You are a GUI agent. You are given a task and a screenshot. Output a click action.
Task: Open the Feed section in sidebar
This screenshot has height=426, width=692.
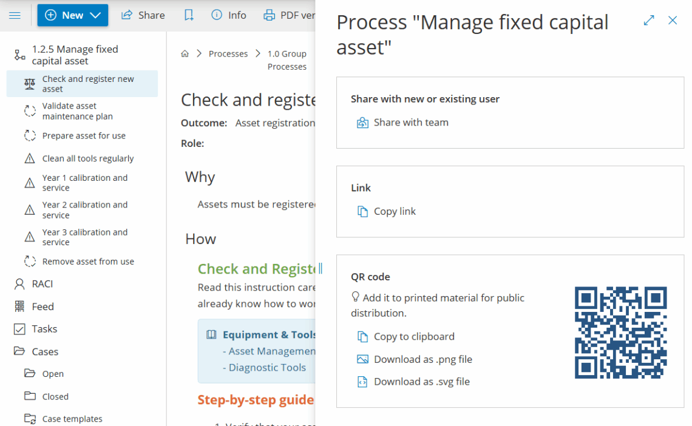[x=42, y=306]
